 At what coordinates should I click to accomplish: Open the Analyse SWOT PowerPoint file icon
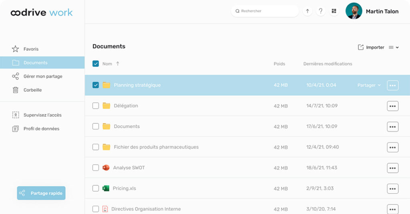(x=106, y=168)
